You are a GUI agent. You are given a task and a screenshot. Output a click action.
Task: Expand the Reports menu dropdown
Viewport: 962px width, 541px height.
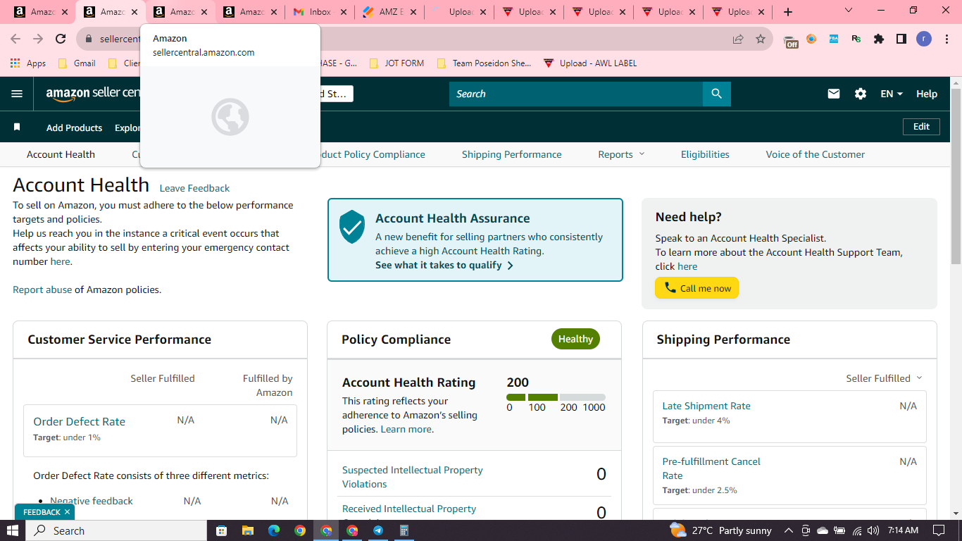pyautogui.click(x=621, y=154)
